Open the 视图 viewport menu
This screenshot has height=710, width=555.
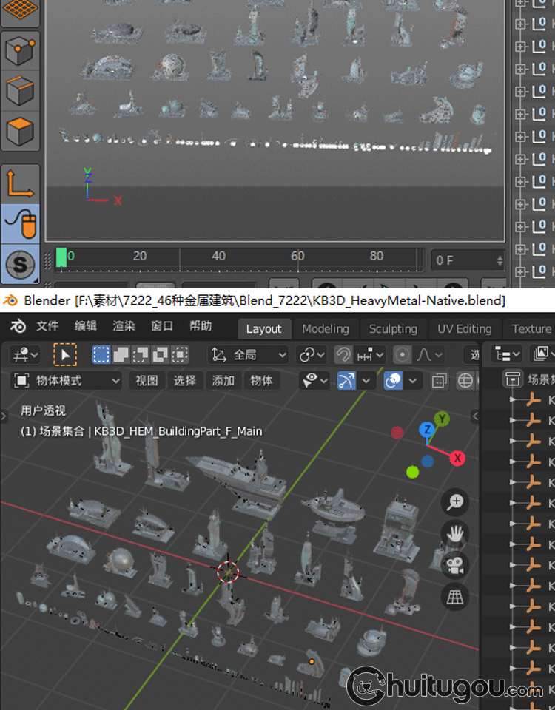[x=147, y=380]
